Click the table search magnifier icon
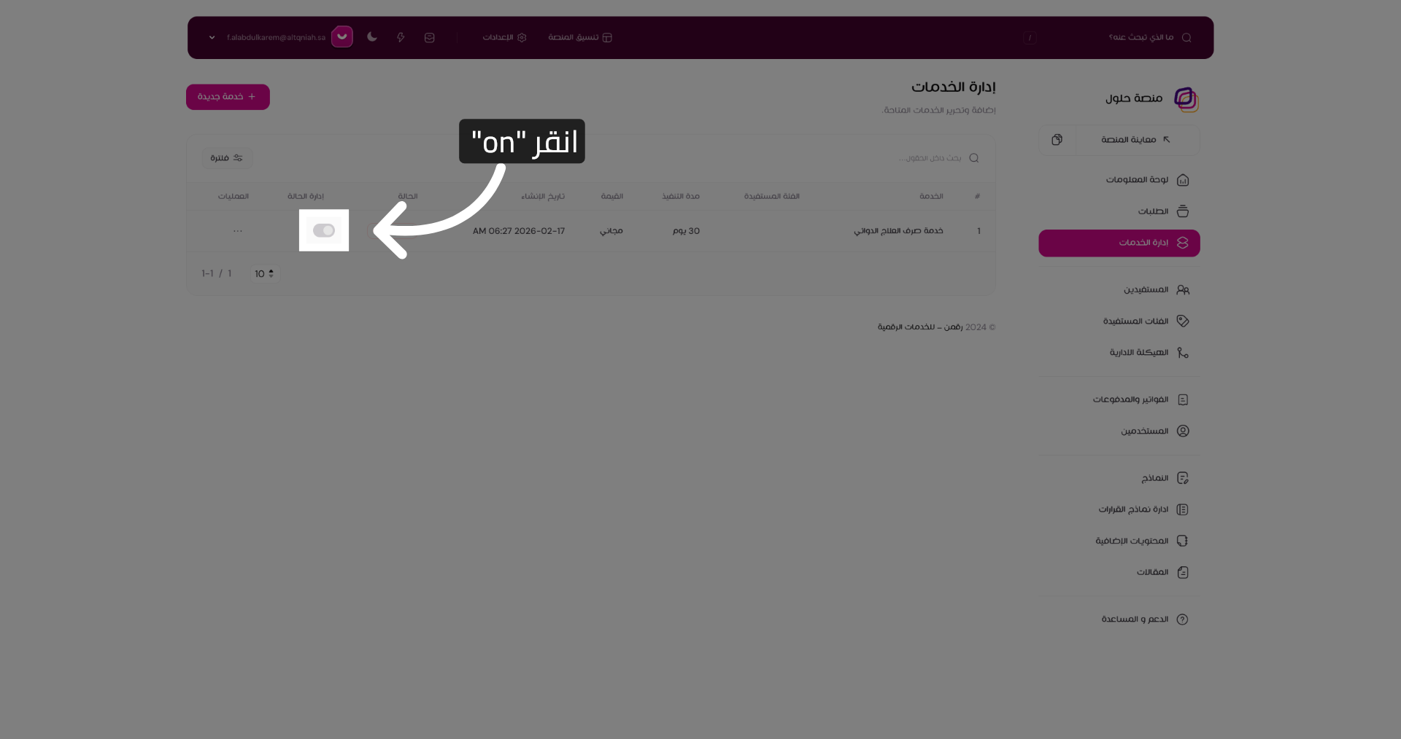The width and height of the screenshot is (1401, 739). click(x=973, y=158)
